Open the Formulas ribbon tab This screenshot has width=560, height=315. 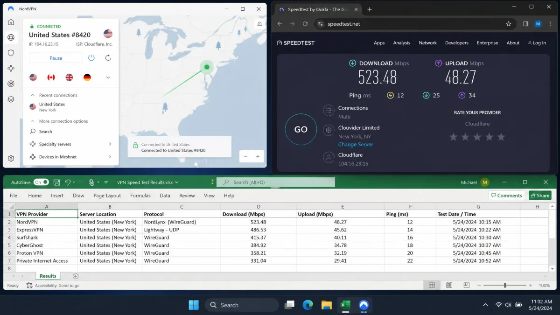coord(140,196)
